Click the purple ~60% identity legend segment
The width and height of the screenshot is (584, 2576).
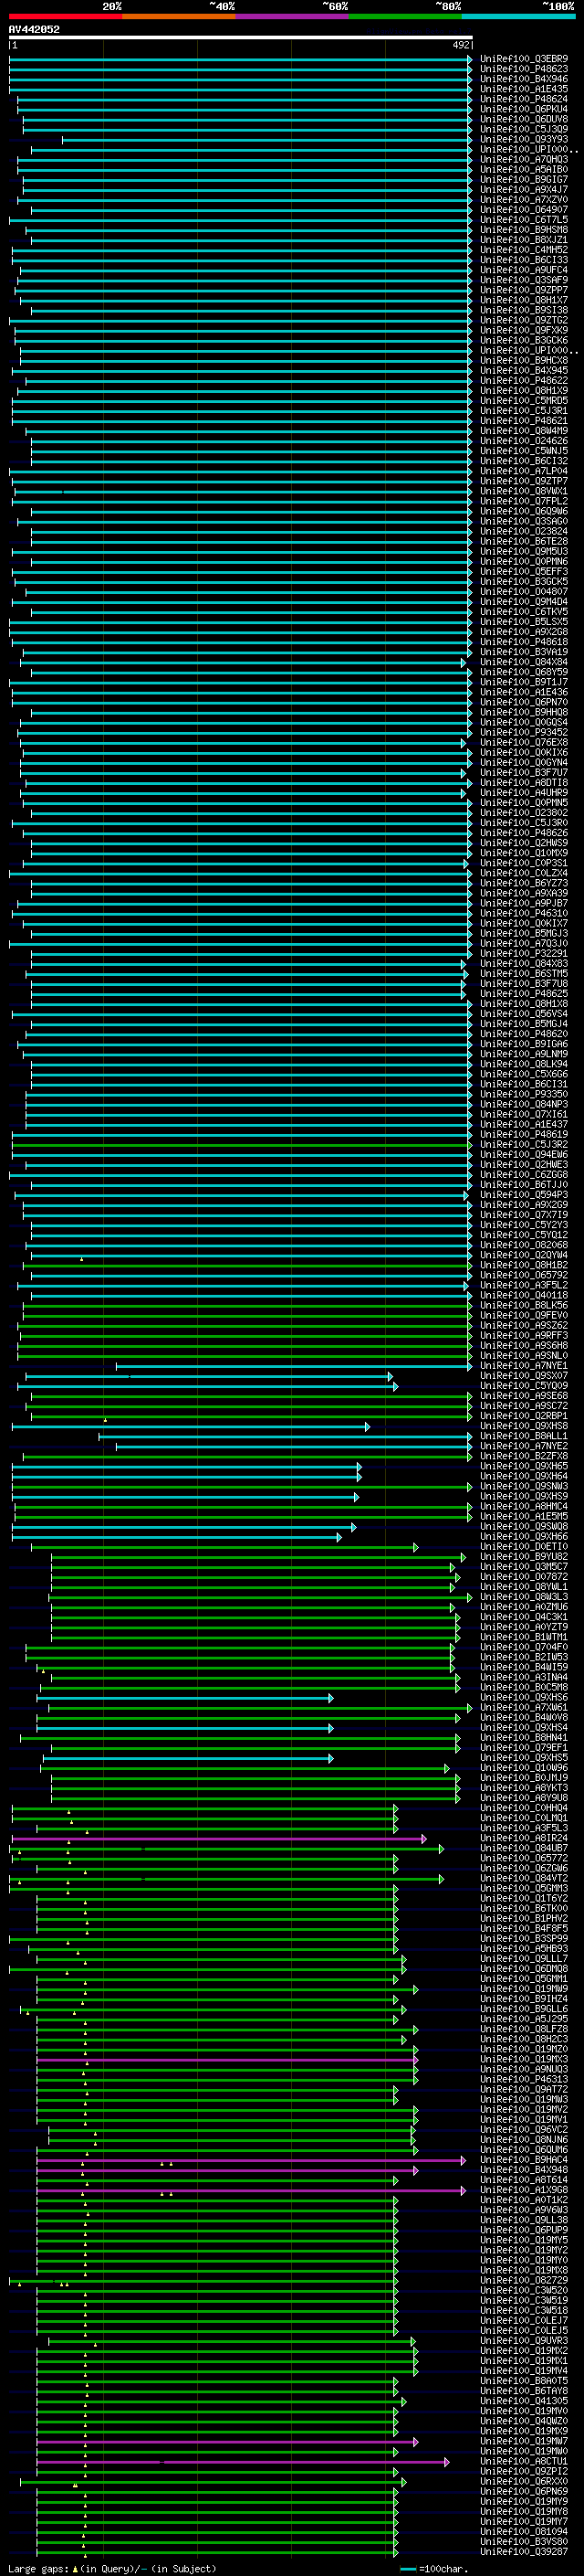coord(291,16)
